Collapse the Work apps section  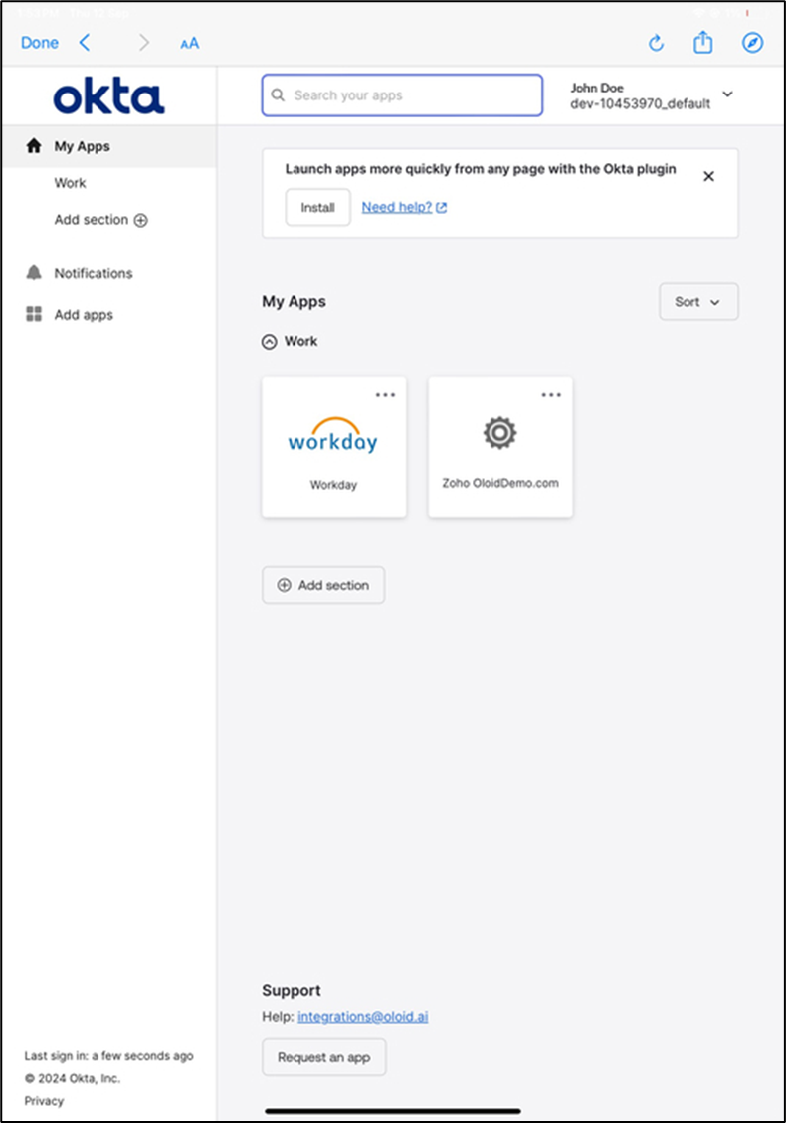pos(270,342)
